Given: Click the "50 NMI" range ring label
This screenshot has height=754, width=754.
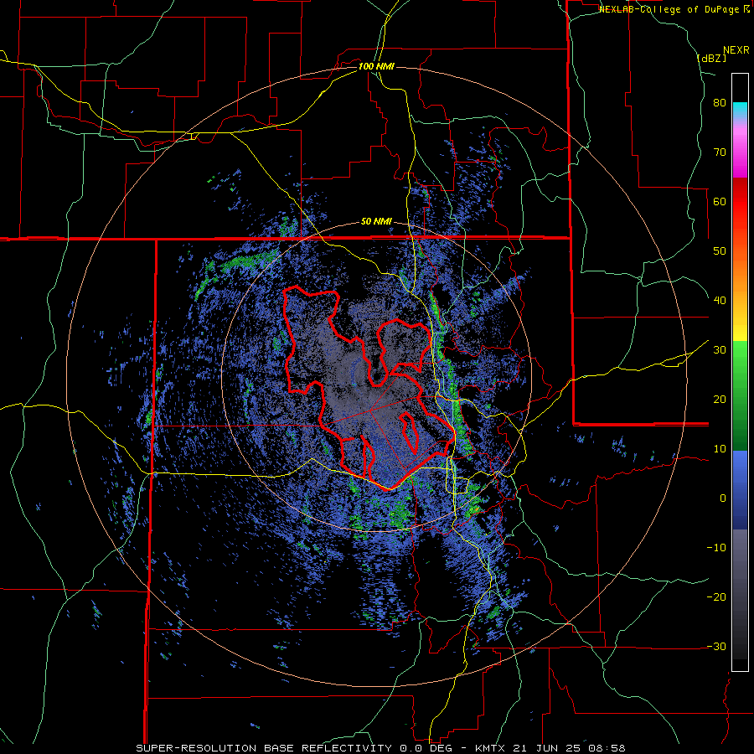Looking at the screenshot, I should tap(376, 222).
